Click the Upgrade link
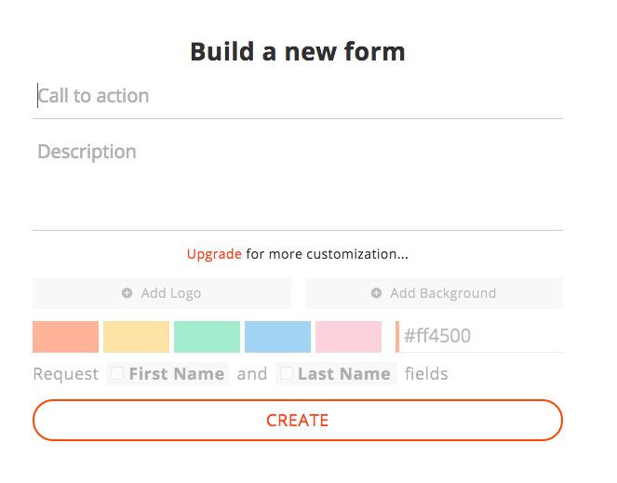The width and height of the screenshot is (617, 483). (x=214, y=254)
